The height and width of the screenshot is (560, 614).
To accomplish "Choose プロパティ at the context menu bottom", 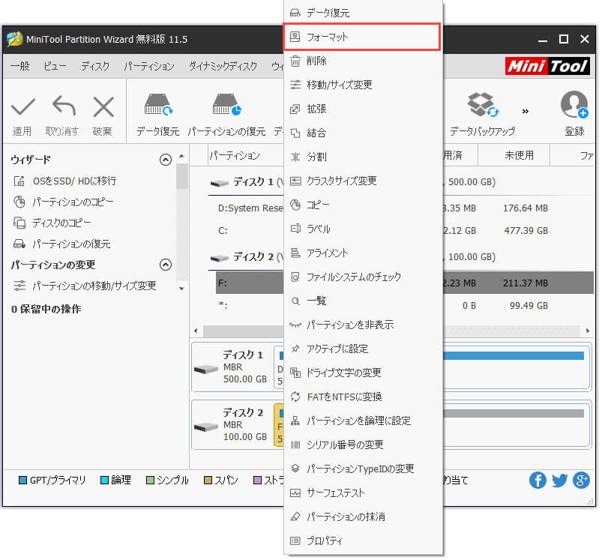I will point(325,541).
